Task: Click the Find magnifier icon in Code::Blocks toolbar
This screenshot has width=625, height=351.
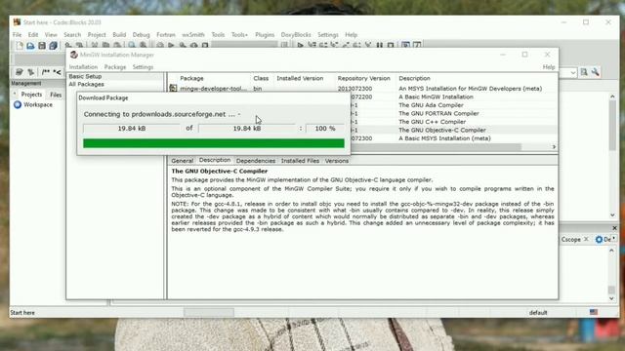Action: (x=132, y=46)
